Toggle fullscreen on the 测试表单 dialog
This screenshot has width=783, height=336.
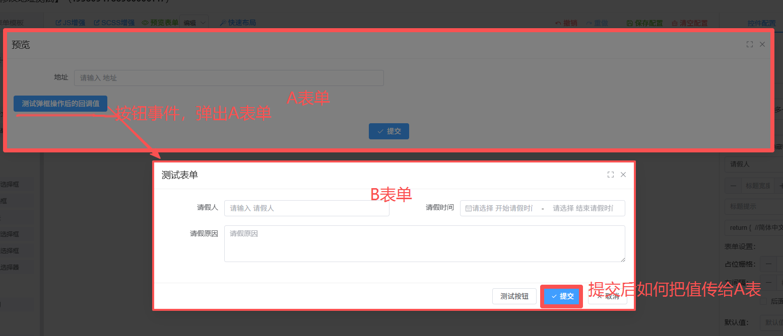click(611, 175)
